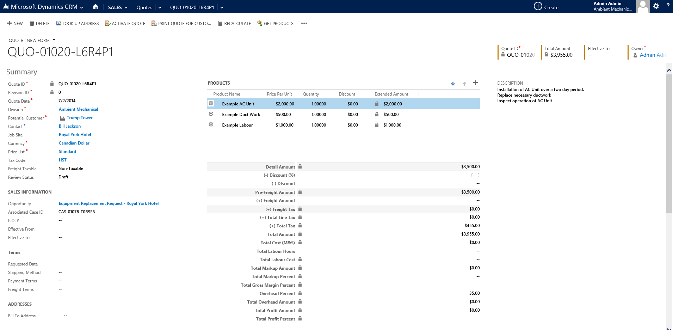
Task: Open the settings gear icon
Action: pos(656,6)
